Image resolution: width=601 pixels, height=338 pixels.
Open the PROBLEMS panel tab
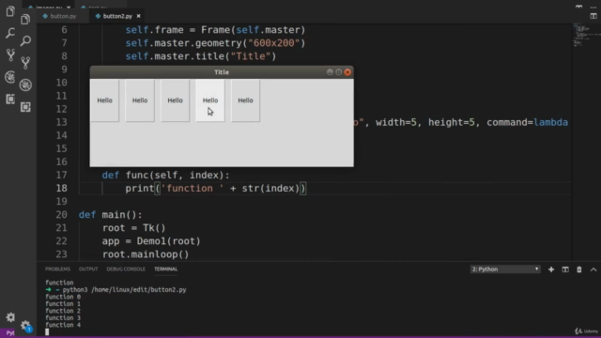pyautogui.click(x=57, y=269)
